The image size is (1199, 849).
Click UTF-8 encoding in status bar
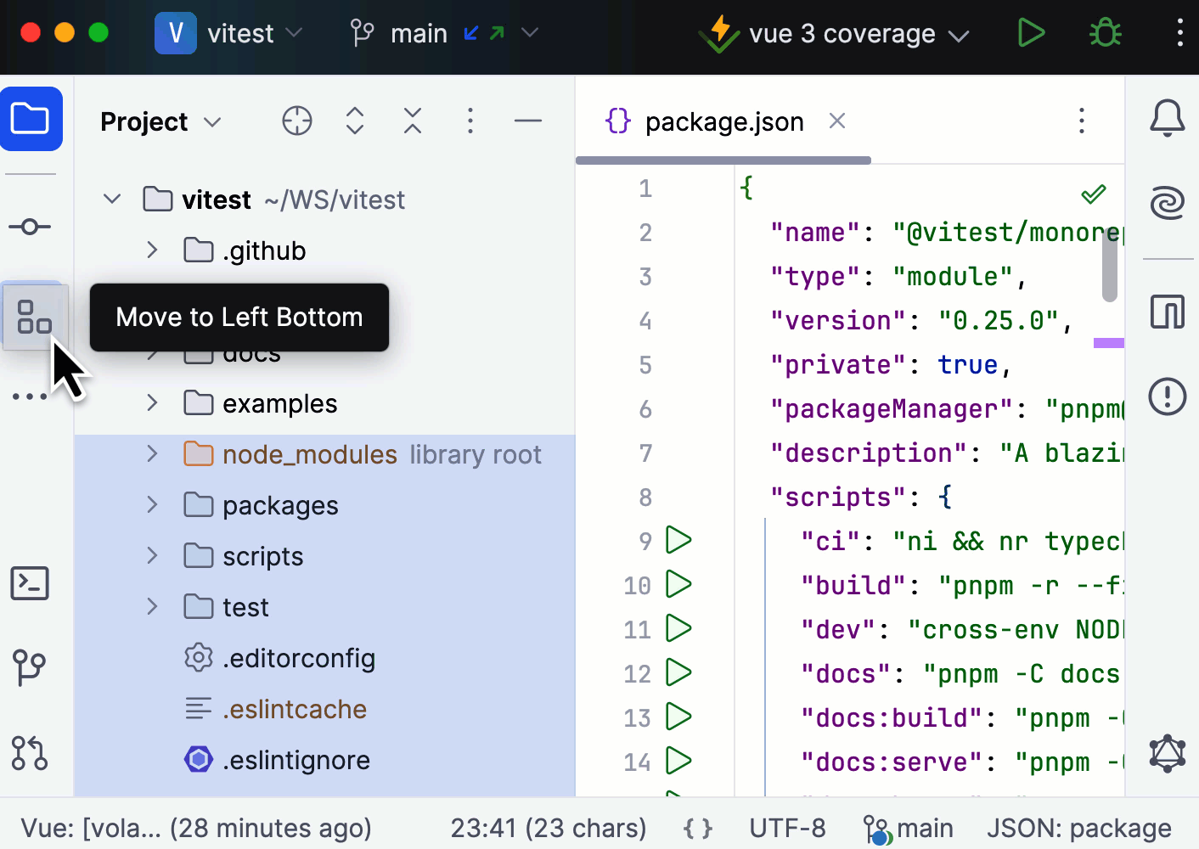coord(787,828)
